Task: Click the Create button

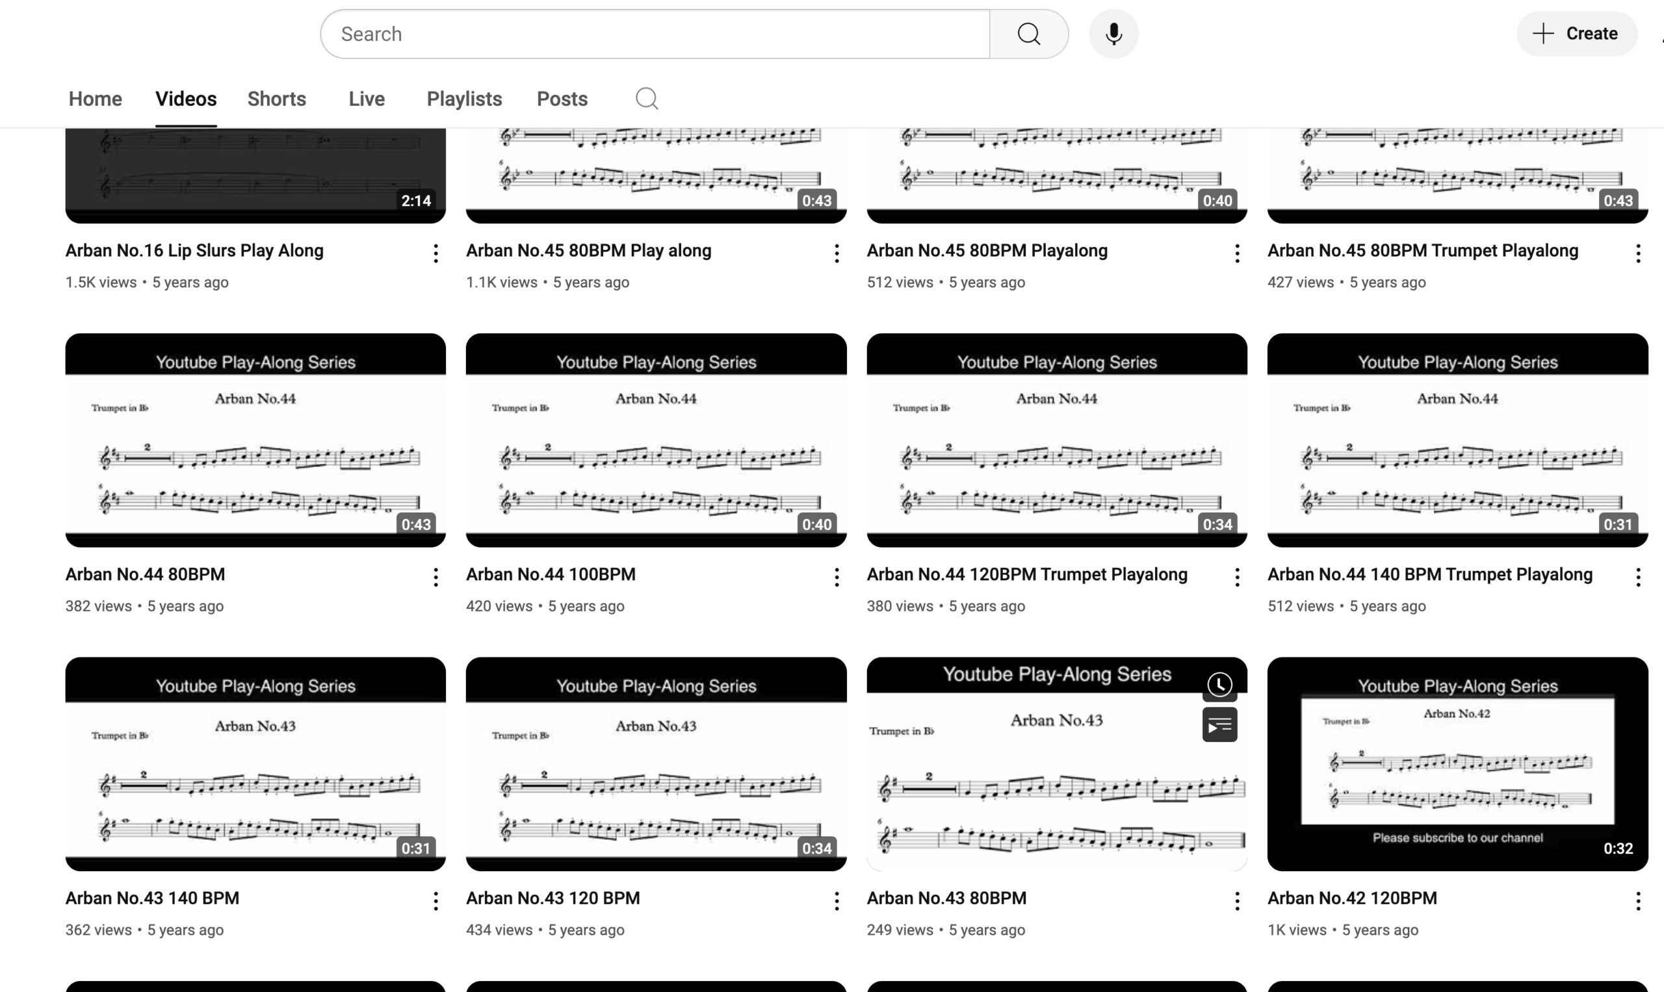Action: [x=1576, y=33]
